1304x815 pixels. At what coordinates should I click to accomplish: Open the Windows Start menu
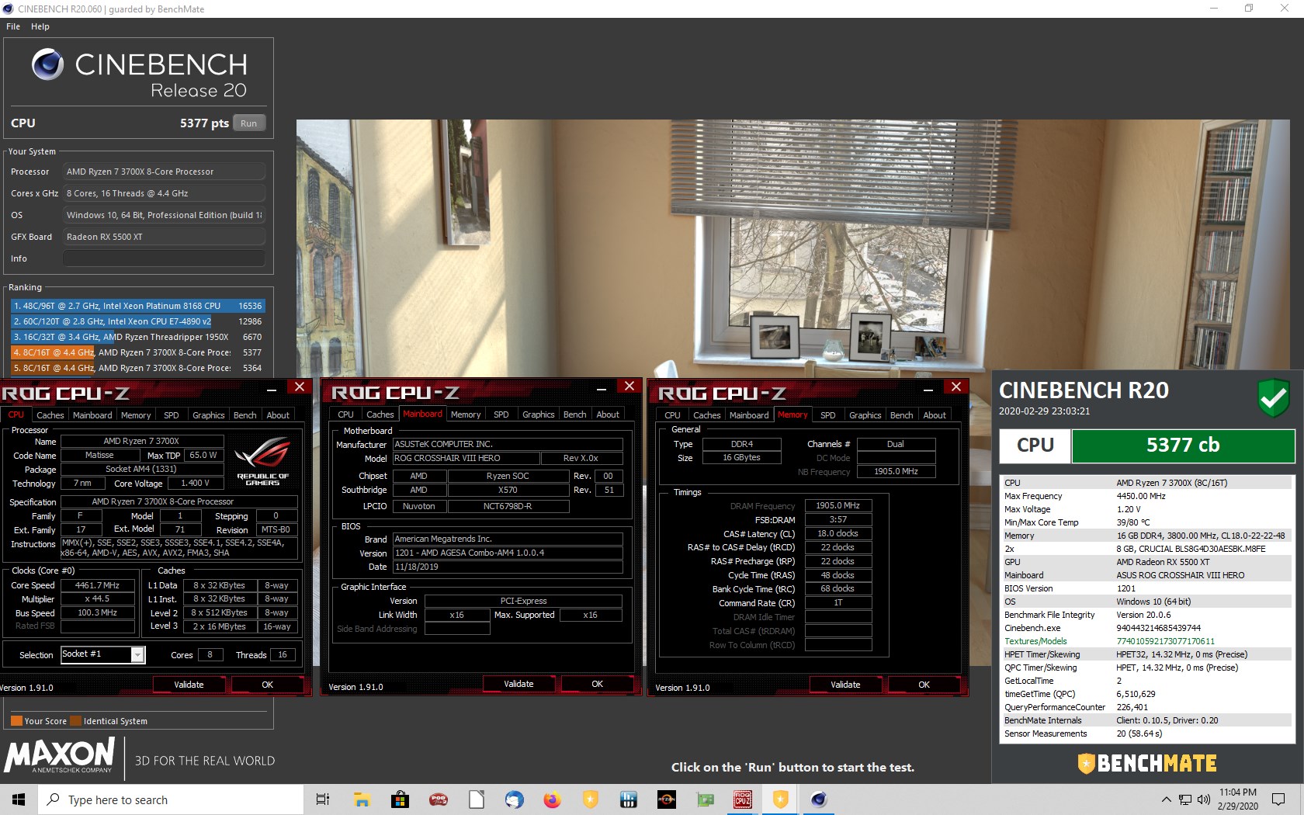[x=19, y=799]
